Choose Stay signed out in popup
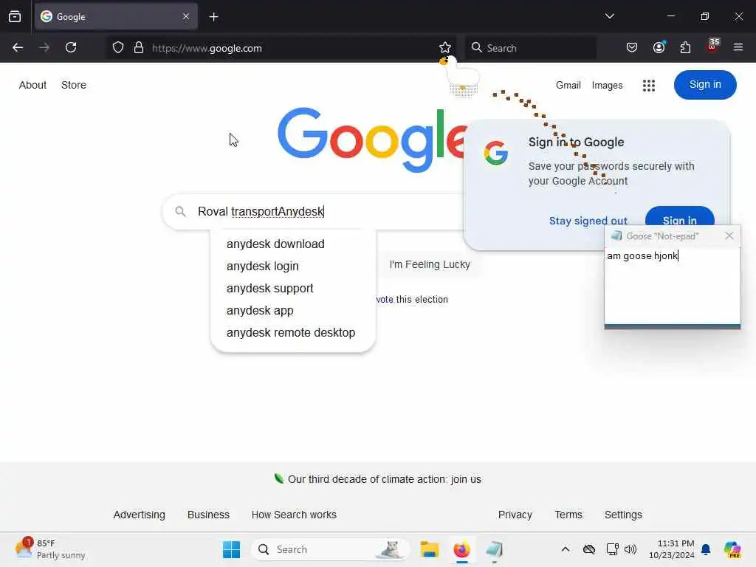The height and width of the screenshot is (567, 756). (588, 221)
